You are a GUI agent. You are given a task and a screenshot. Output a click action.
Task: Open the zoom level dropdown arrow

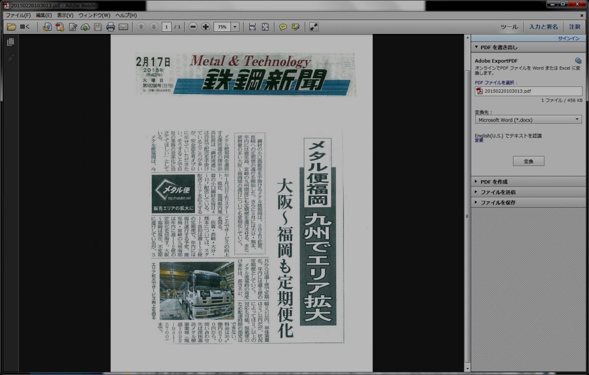pos(235,27)
